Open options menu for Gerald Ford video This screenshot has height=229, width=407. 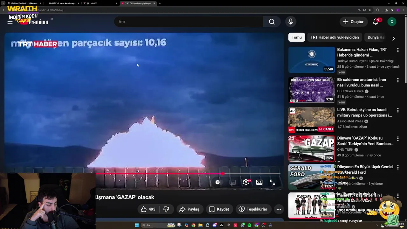397,167
